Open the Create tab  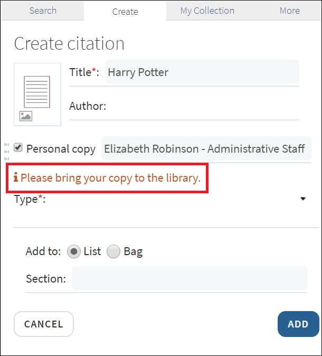click(x=125, y=11)
